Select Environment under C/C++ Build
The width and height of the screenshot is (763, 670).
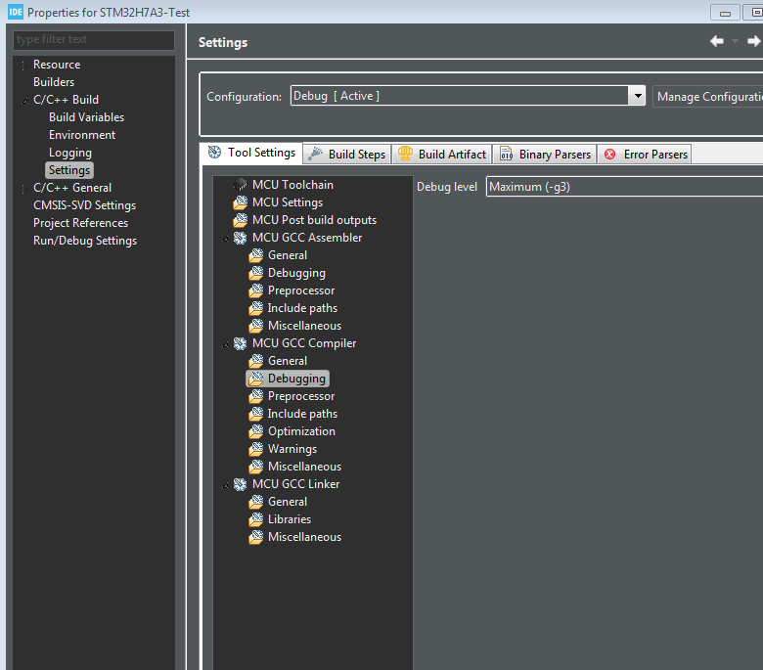pos(82,135)
